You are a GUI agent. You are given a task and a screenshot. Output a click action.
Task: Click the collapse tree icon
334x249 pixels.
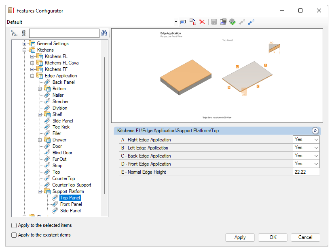pos(15,33)
